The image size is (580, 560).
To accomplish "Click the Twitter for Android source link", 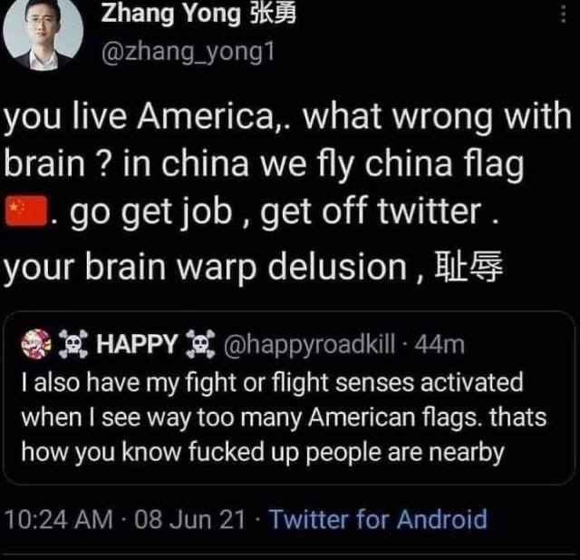I will click(378, 519).
